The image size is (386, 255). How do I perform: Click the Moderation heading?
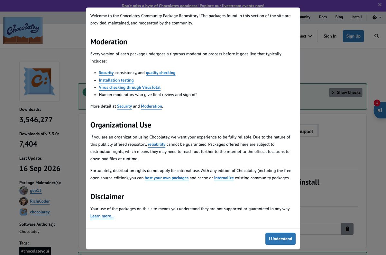[109, 42]
